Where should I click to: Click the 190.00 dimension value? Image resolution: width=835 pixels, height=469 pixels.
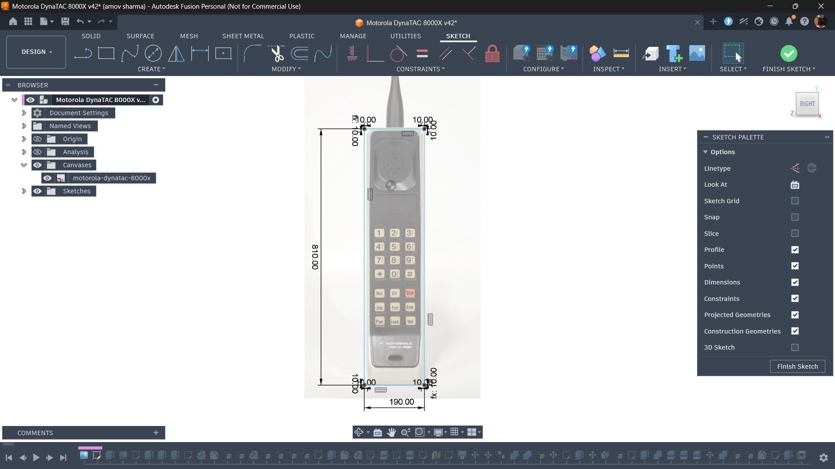coord(401,402)
